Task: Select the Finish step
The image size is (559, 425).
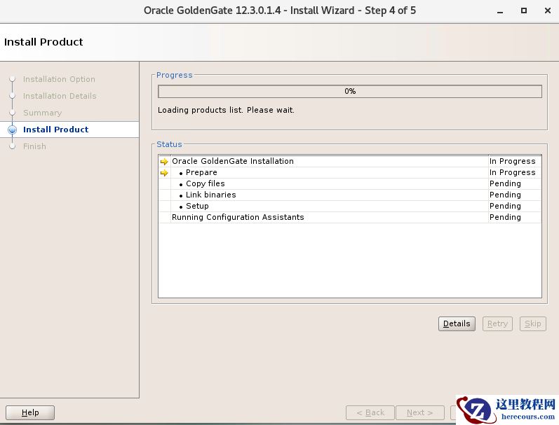Action: click(34, 146)
